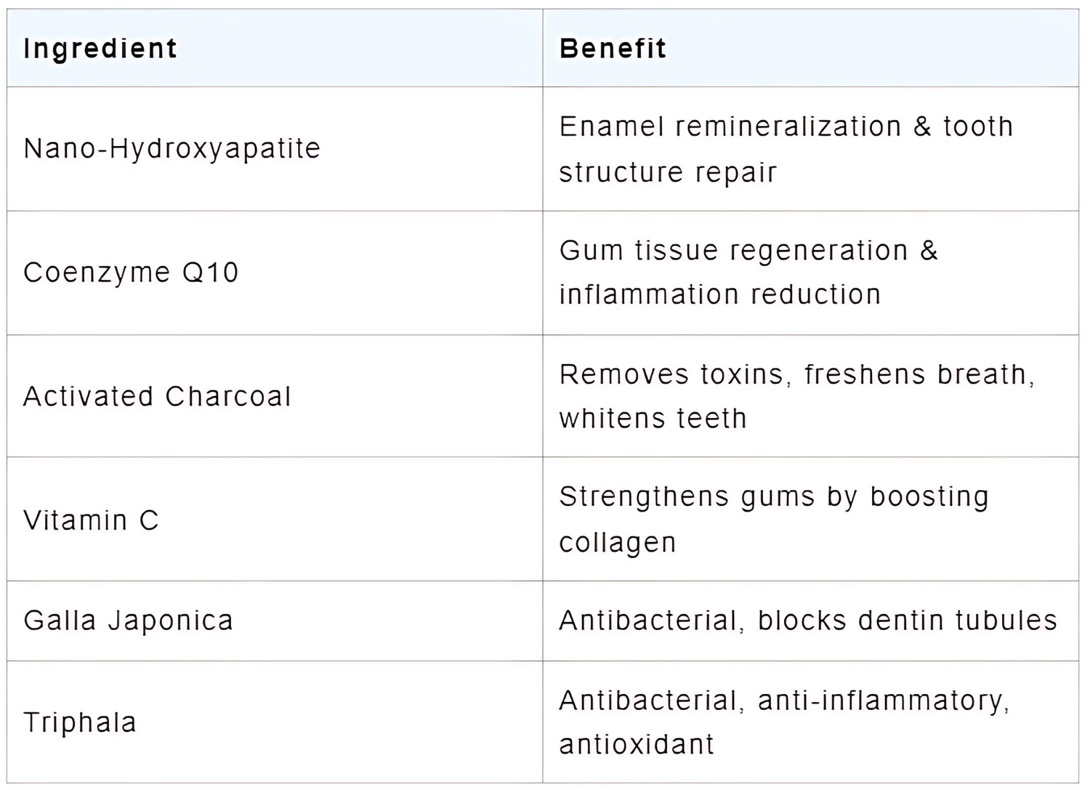The image size is (1090, 790).
Task: Select the "inflammation reduction" text line
Action: [719, 294]
